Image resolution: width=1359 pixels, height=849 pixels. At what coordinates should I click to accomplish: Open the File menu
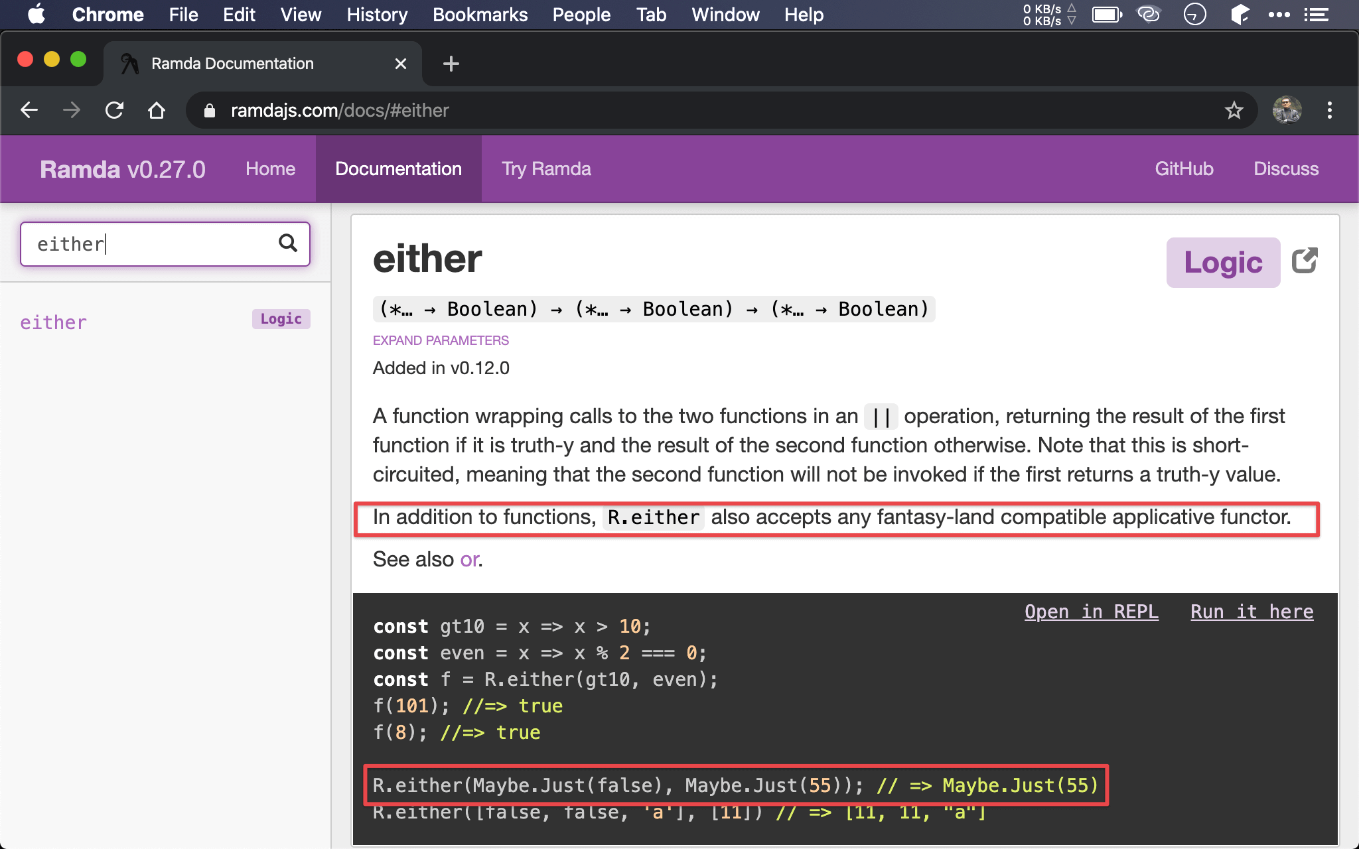click(183, 15)
